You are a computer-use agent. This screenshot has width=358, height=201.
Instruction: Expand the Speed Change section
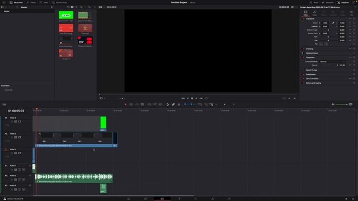312,70
